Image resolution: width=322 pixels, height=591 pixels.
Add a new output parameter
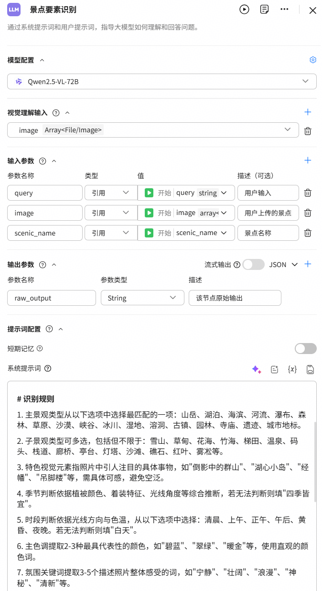coord(308,264)
